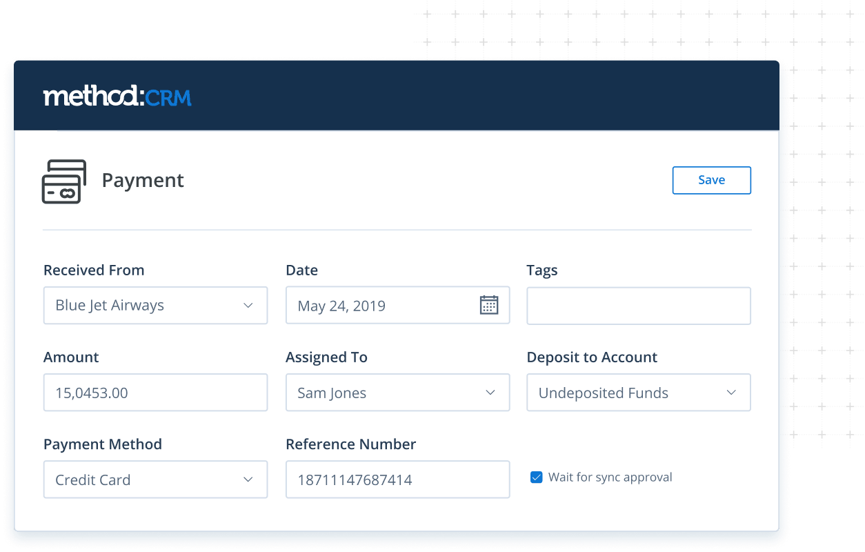The height and width of the screenshot is (552, 865).
Task: Expand the Assigned To dropdown
Action: (x=397, y=393)
